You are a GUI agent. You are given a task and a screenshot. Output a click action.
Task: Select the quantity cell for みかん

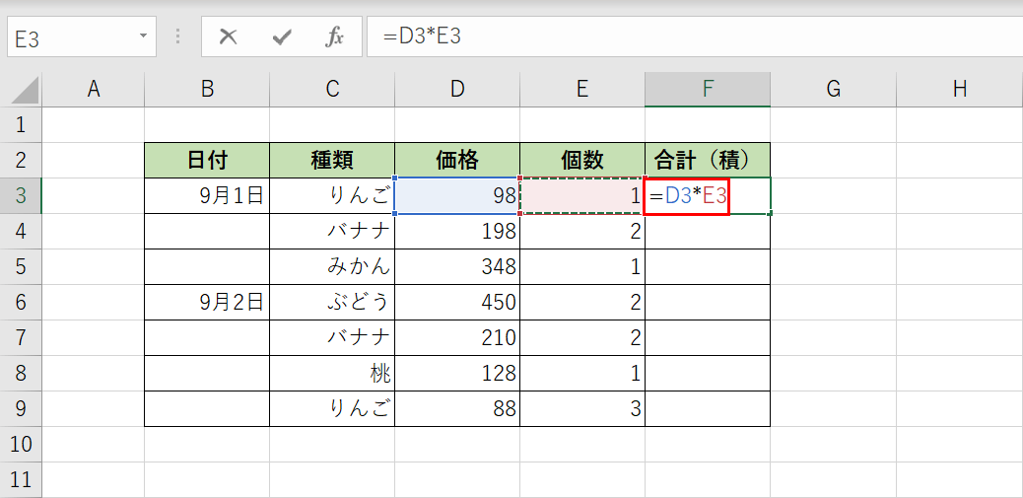[x=582, y=266]
